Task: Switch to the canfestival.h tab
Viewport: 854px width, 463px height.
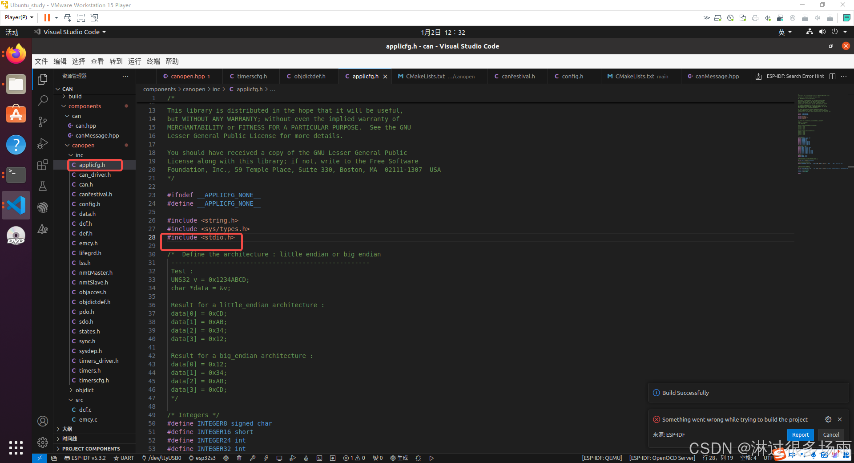Action: (x=518, y=77)
